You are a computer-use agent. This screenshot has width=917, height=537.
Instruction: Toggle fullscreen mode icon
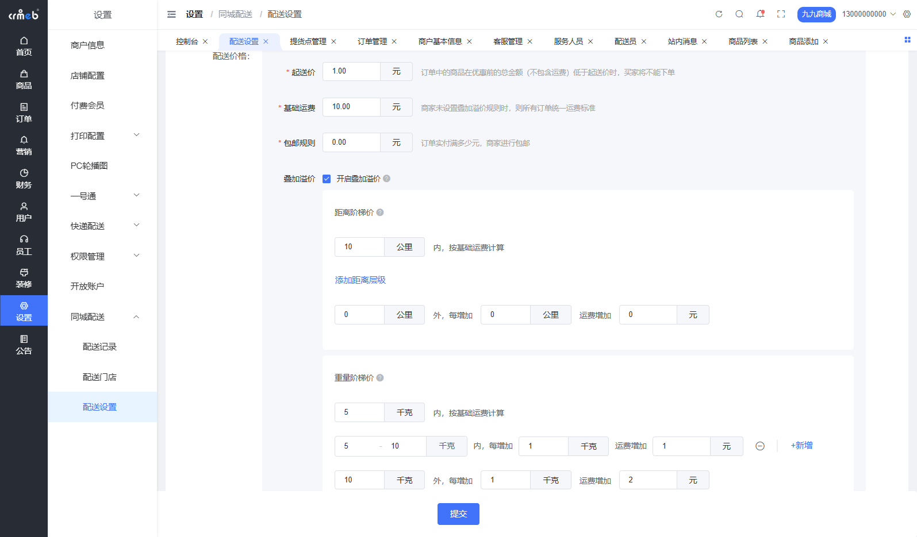tap(781, 14)
